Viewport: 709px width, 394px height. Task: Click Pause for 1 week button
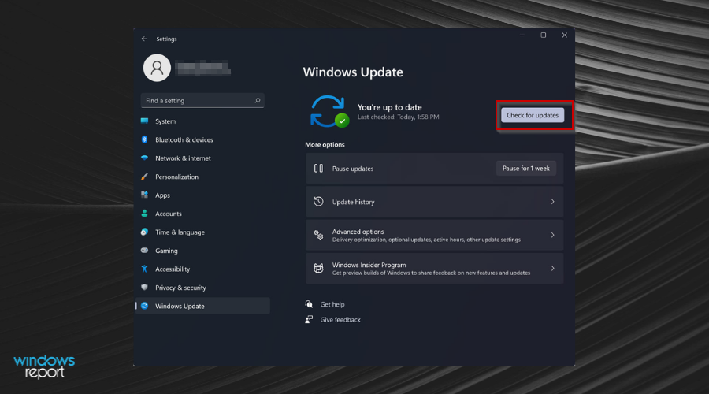click(526, 169)
